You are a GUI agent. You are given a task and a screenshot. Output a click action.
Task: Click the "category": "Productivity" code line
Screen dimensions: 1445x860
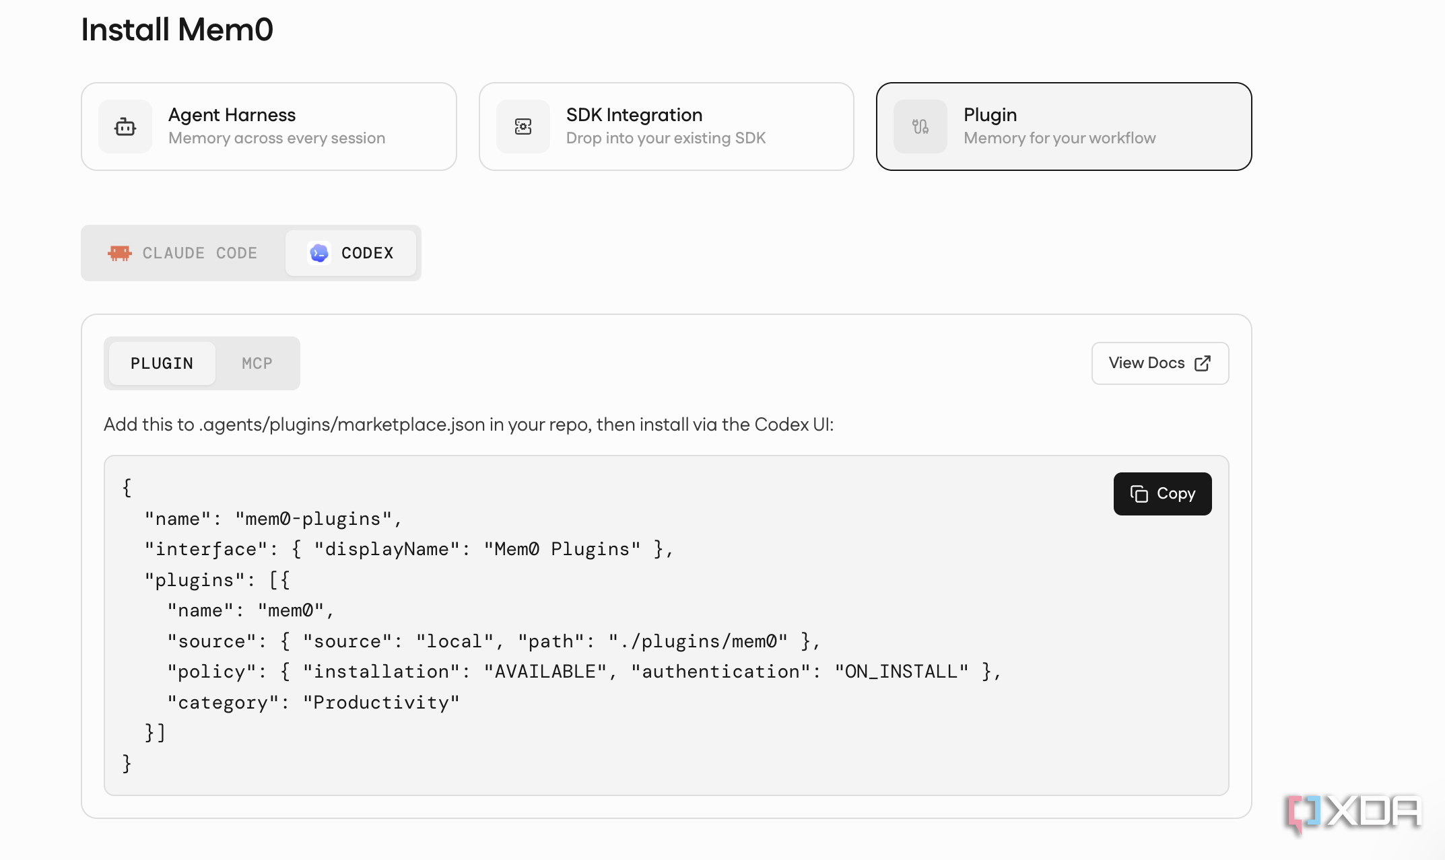(314, 703)
